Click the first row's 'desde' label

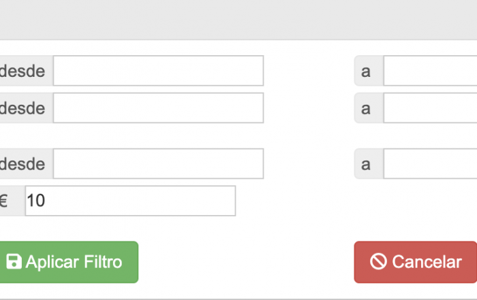point(23,71)
